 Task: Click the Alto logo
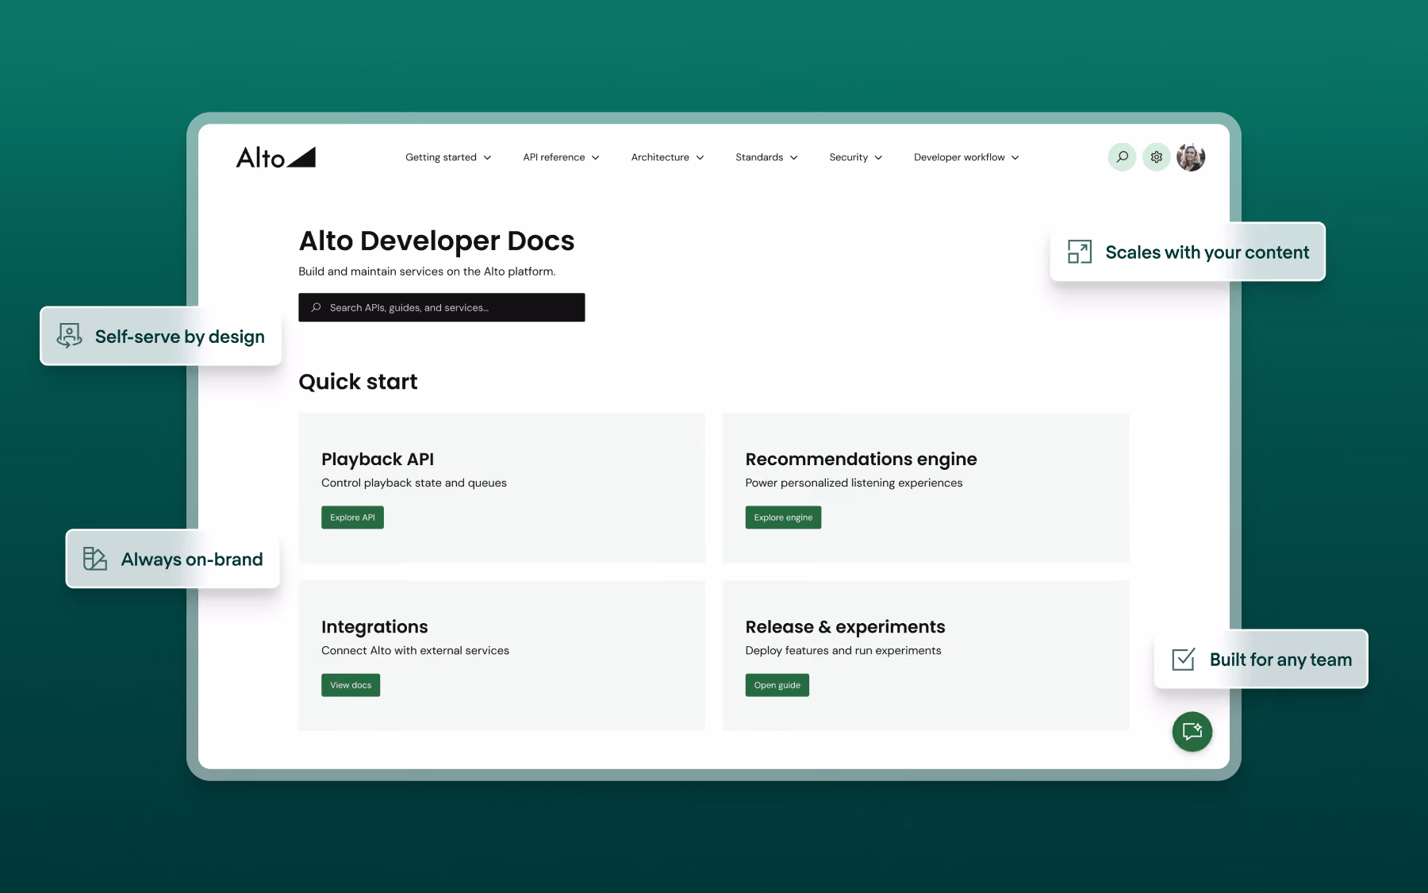[276, 157]
